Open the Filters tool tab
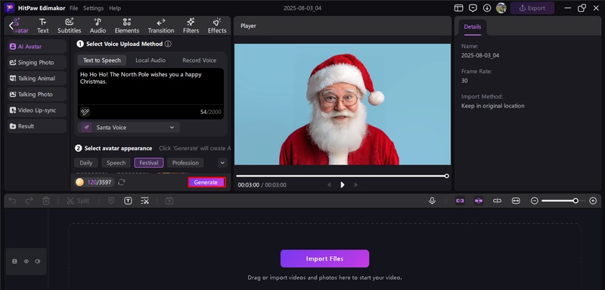This screenshot has width=605, height=290. pos(191,26)
